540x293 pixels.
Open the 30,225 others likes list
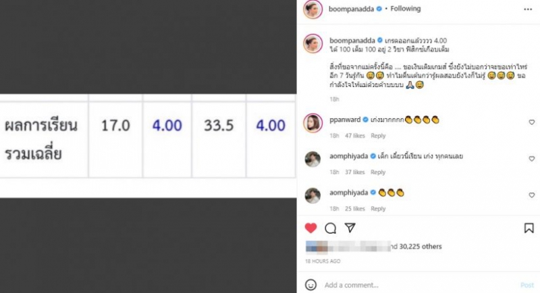pos(420,246)
